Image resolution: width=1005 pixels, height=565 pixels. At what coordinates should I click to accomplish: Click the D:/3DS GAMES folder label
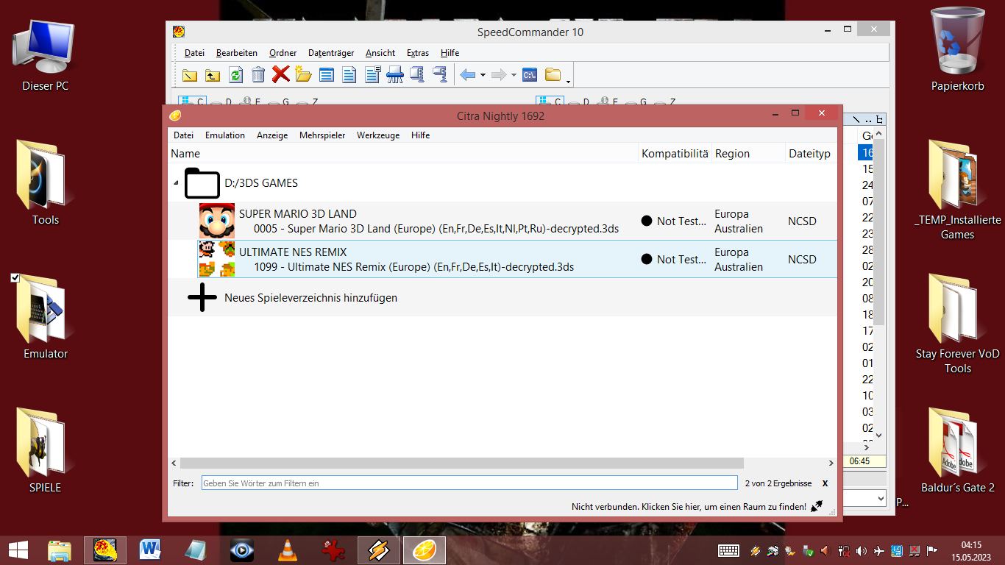(261, 183)
